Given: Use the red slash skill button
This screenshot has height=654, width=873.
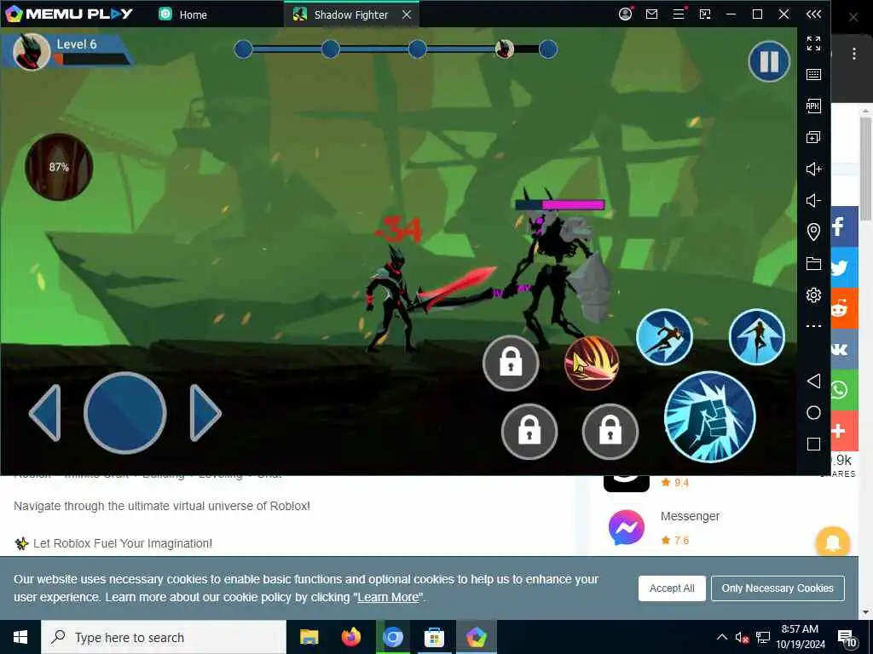Looking at the screenshot, I should 592,363.
